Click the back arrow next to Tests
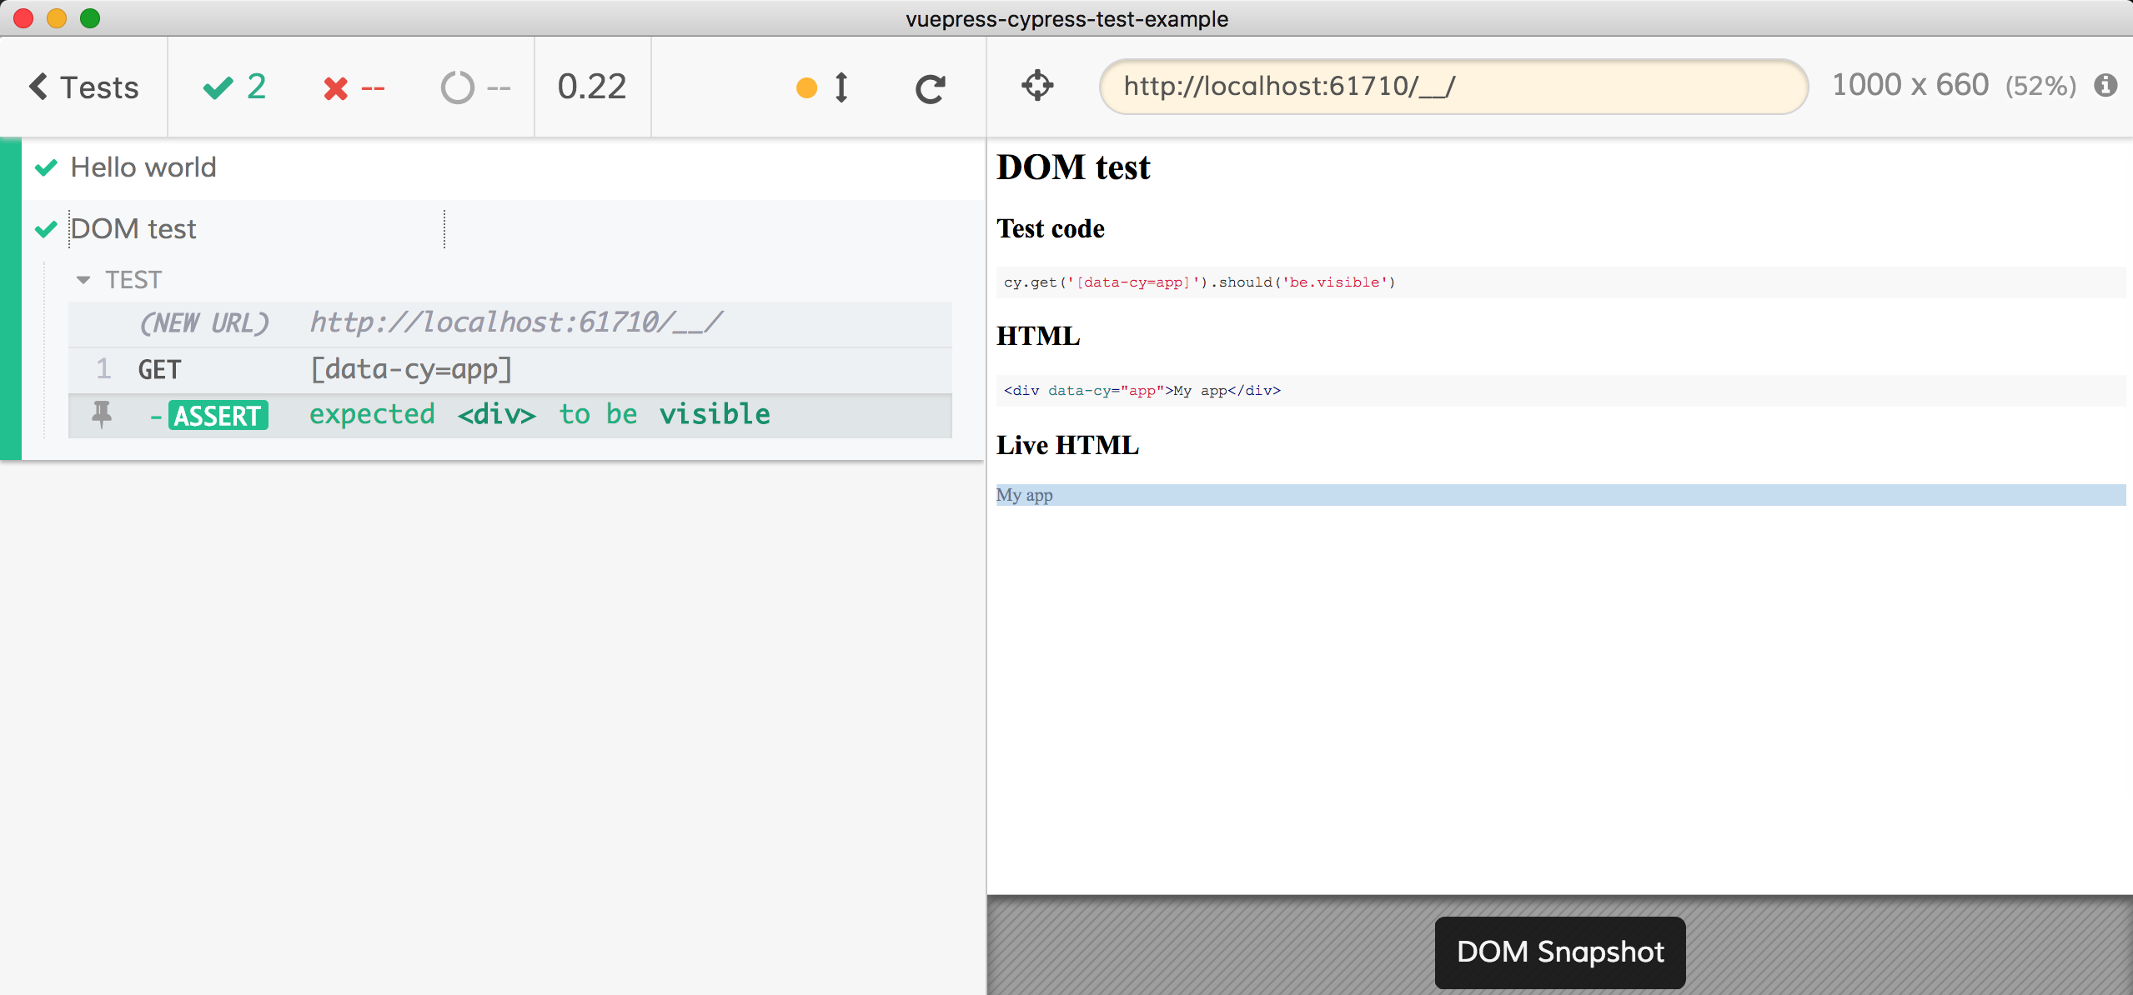Screen dimensions: 2133x995 tap(38, 87)
